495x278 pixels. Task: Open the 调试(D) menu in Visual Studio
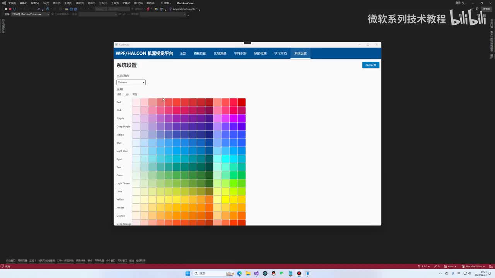point(80,3)
